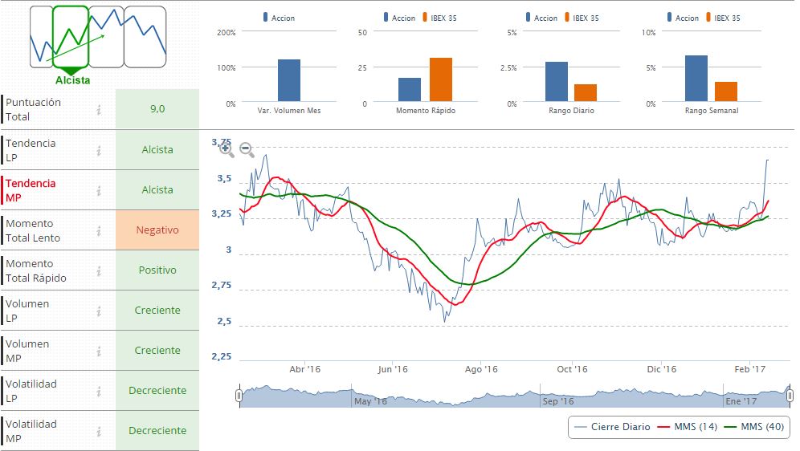Open info icon next to Momento Total Rápido
Screen dimensions: 800x451
(99, 271)
